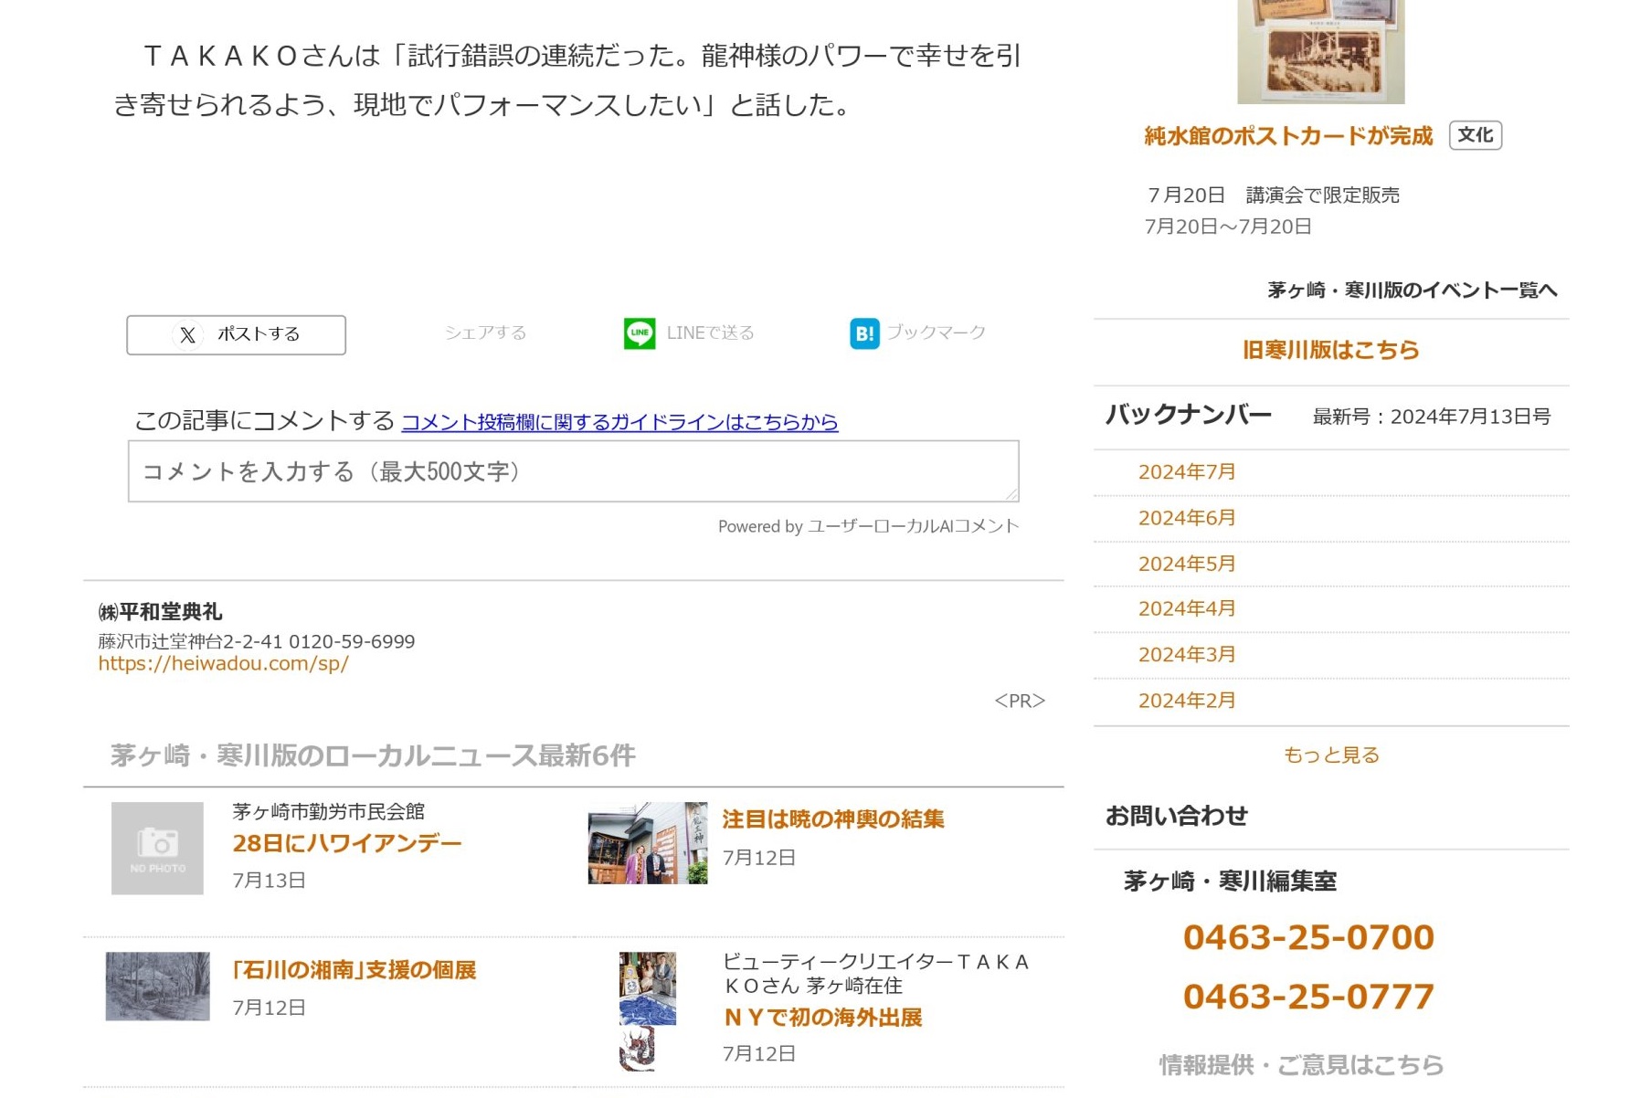Open the 2024年6月 back number
Image resolution: width=1651 pixels, height=1098 pixels.
click(x=1187, y=518)
